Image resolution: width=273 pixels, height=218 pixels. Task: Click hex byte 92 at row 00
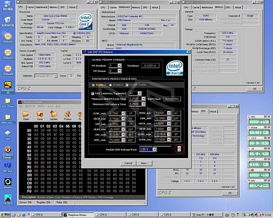(36, 130)
